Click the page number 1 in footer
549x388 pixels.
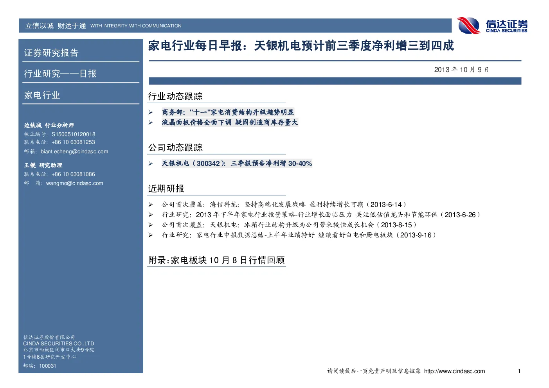point(519,371)
